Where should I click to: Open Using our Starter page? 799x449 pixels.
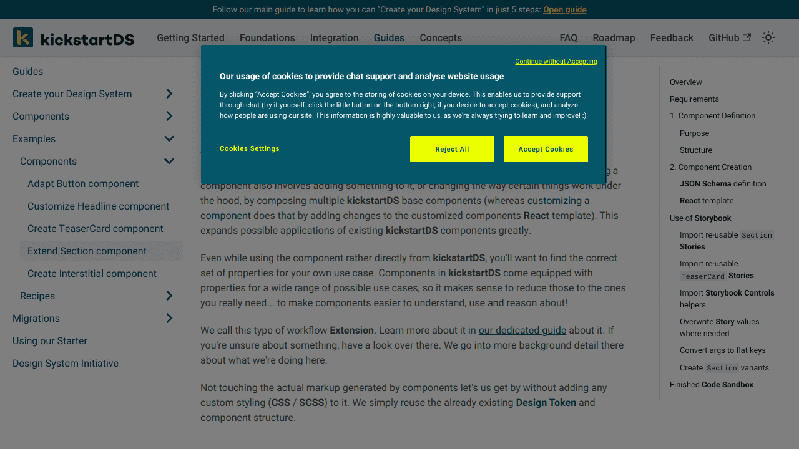[50, 340]
